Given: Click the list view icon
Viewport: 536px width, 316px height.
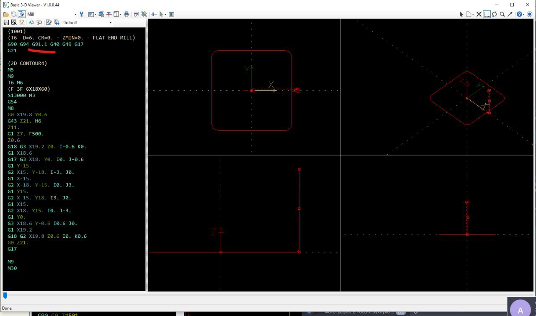Looking at the screenshot, I should pos(171,14).
